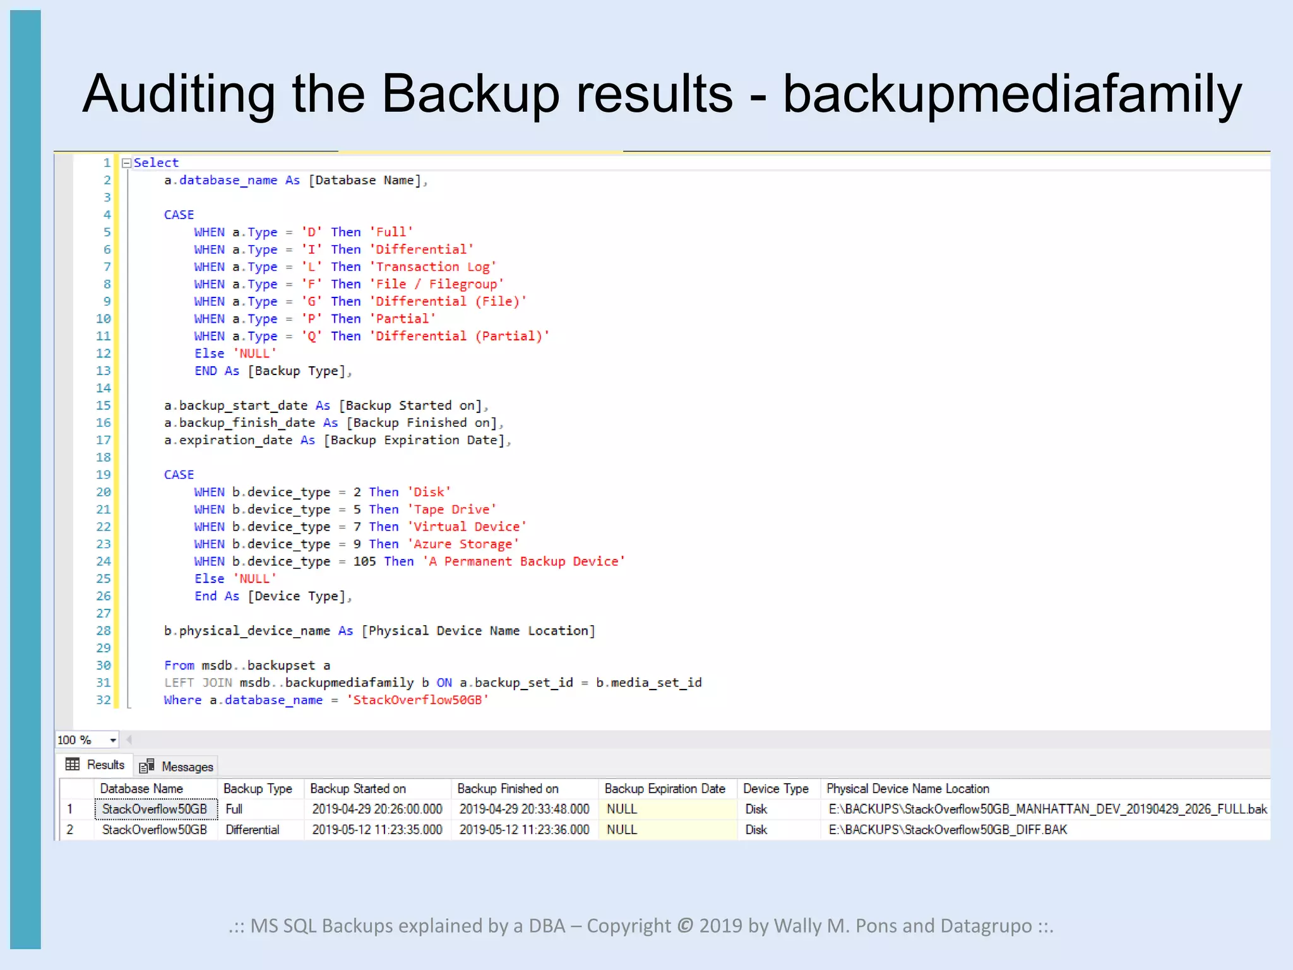
Task: Click [Database Name] alias on line 2
Action: (365, 181)
